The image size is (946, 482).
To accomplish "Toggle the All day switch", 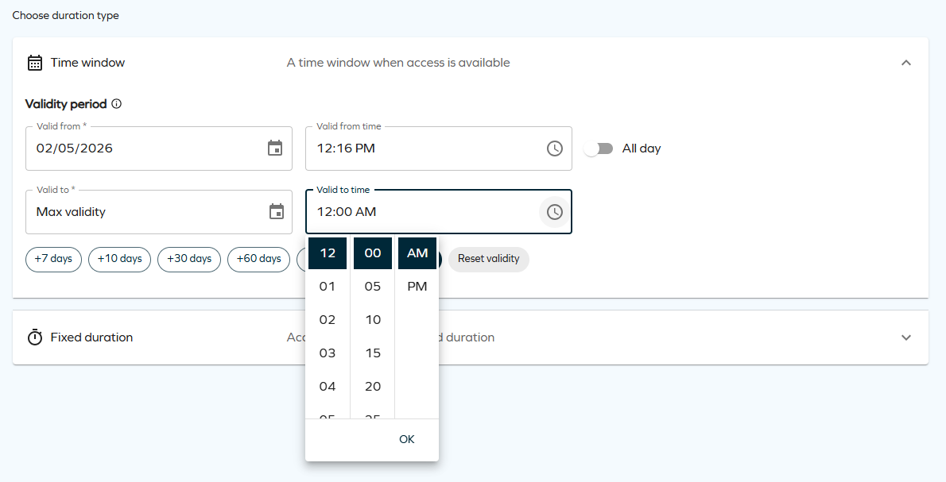I will [600, 148].
